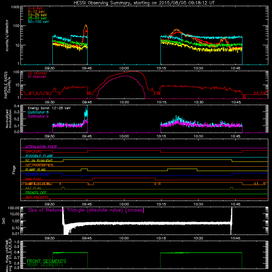The height and width of the screenshot is (272, 272).
Task: Click the POSSIBLE_FLARE flag label
Action: pyautogui.click(x=39, y=156)
